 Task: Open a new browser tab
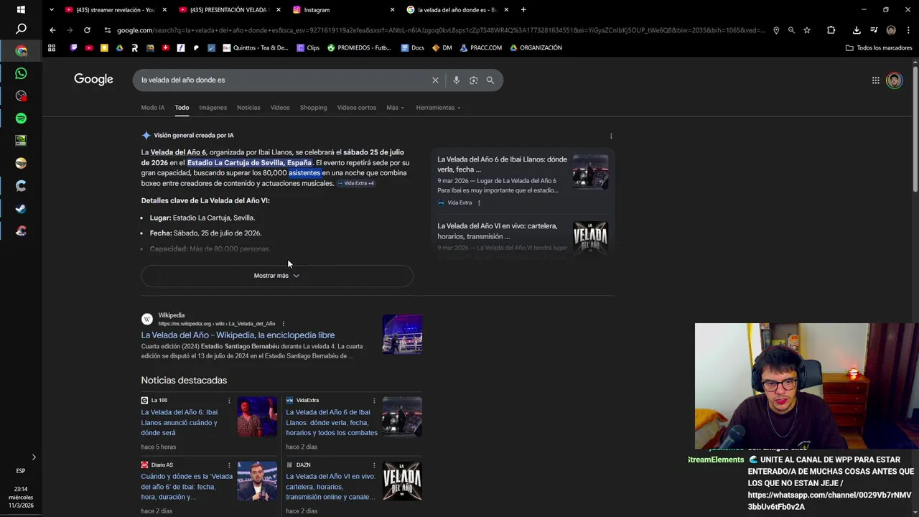(523, 10)
